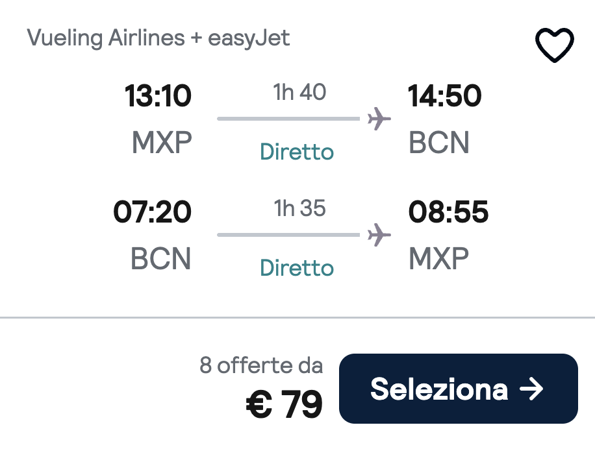
Task: Click the 1h 35 flight duration
Action: [x=299, y=208]
